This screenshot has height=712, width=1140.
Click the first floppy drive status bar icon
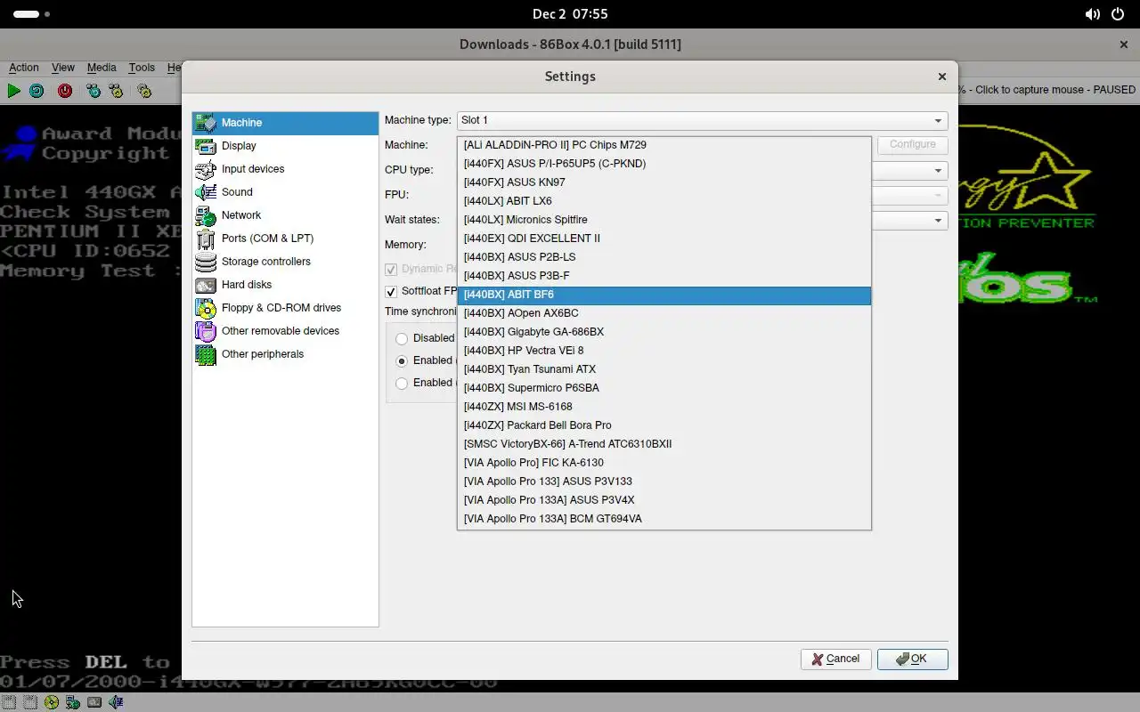point(8,702)
